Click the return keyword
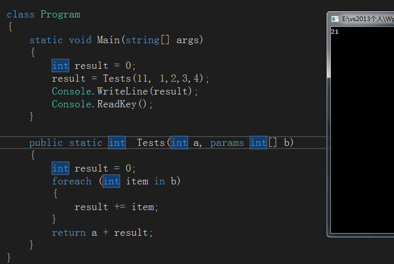This screenshot has width=394, height=264. [68, 233]
